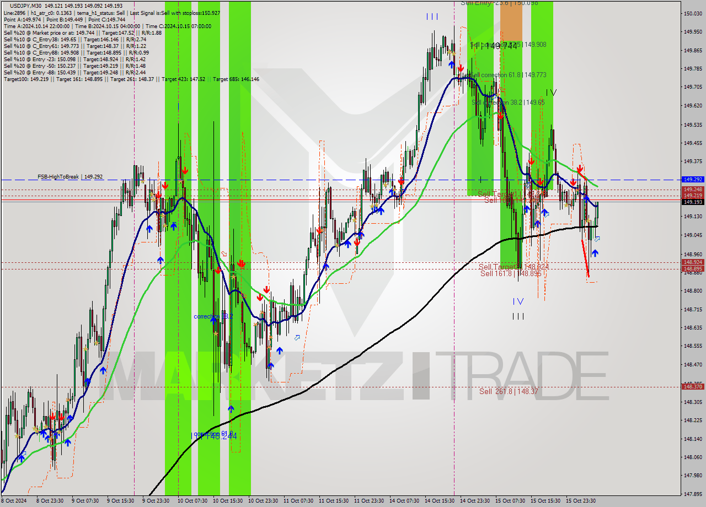Screen dimensions: 706x507
Task: Click the '15 Oct 07:30' time axis label
Action: 510,501
